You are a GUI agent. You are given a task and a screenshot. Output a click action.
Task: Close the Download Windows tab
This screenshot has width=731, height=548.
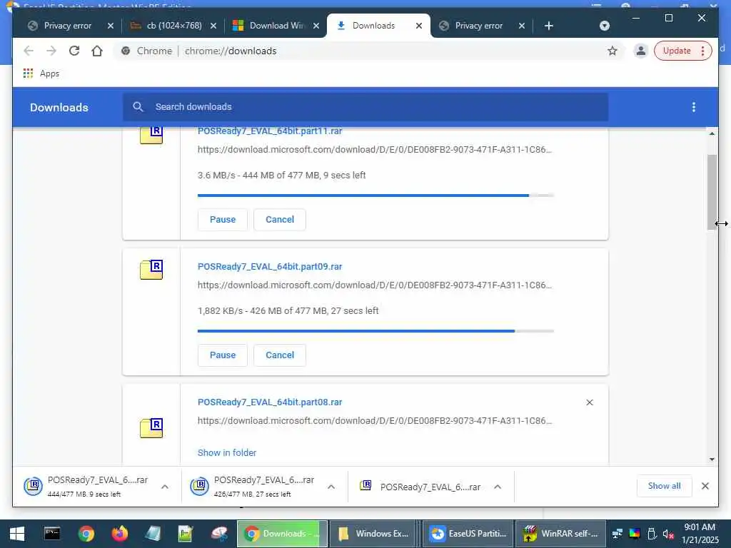coord(316,26)
